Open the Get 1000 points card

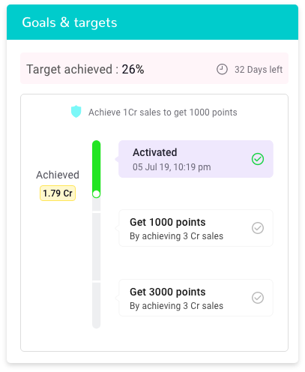coord(196,228)
